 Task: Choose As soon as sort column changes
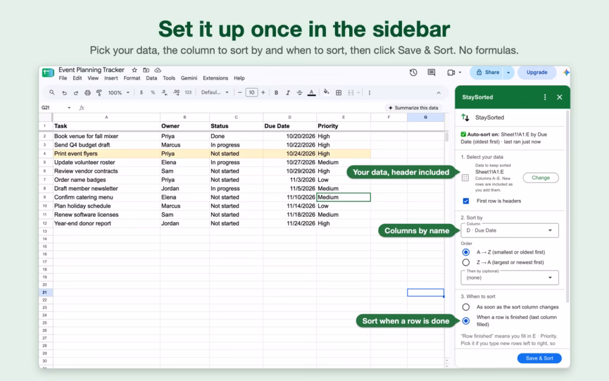(x=466, y=307)
